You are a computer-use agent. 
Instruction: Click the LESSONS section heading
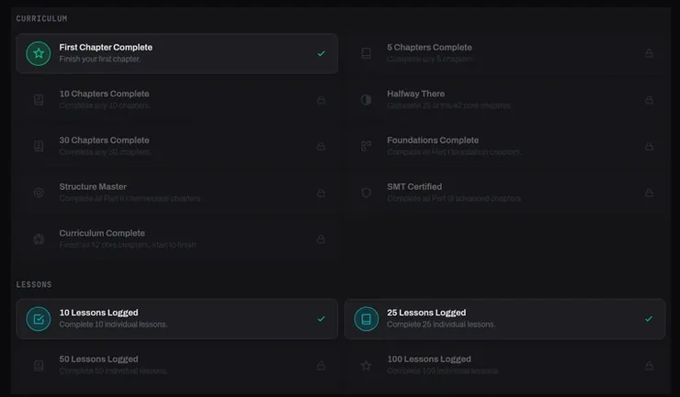click(x=34, y=284)
